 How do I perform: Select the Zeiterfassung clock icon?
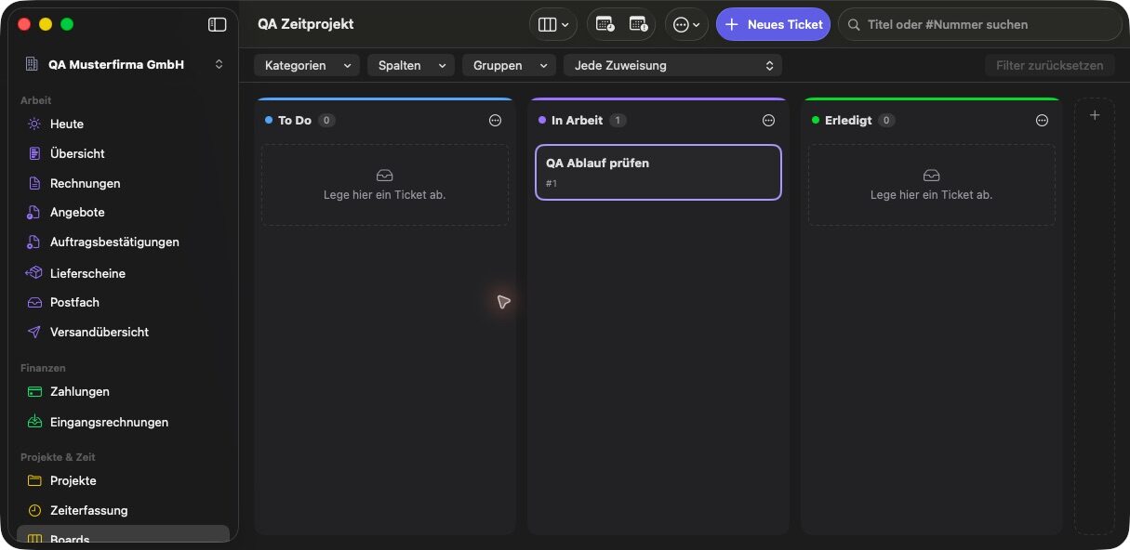(x=34, y=510)
